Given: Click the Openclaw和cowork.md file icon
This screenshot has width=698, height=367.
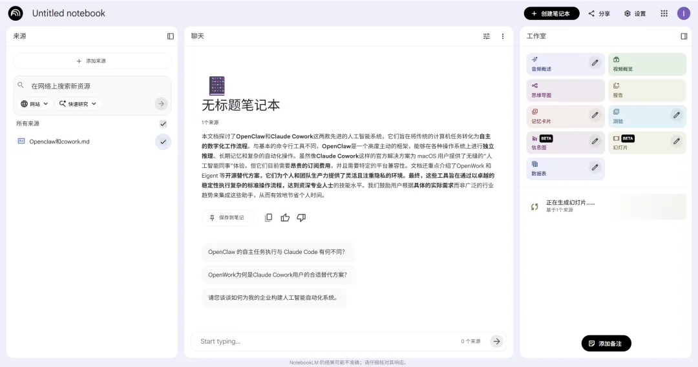Looking at the screenshot, I should pos(21,141).
